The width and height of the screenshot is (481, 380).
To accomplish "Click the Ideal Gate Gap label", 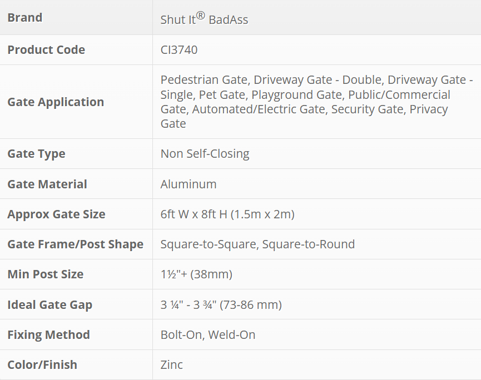I will tap(49, 305).
